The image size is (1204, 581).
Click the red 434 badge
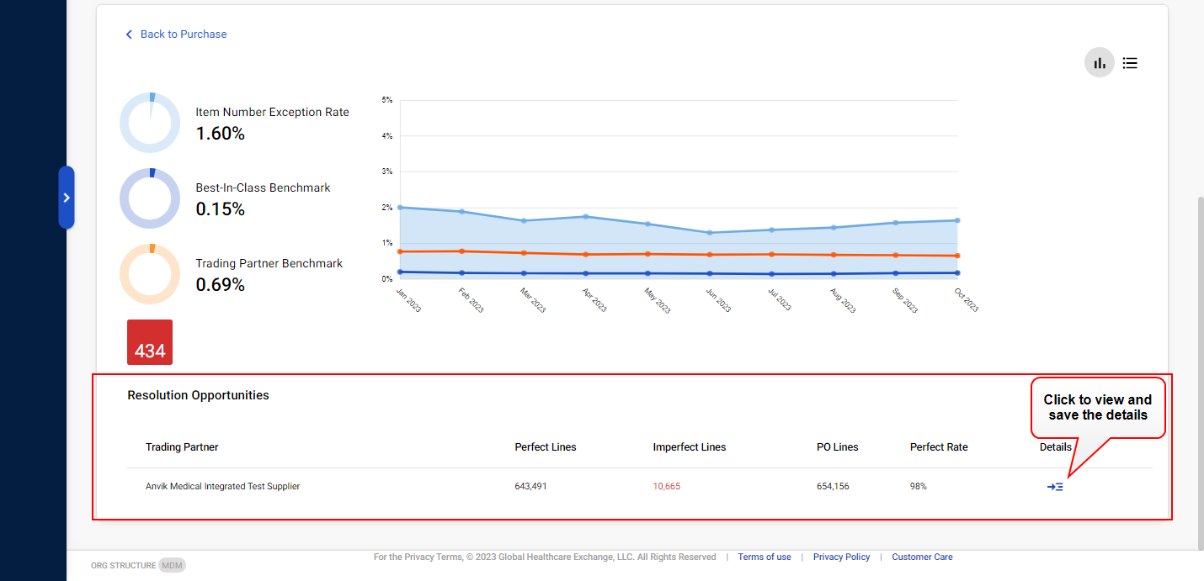150,342
